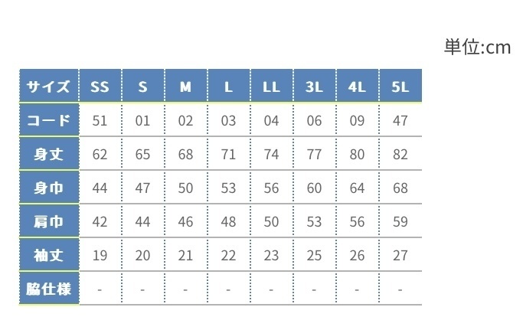Select the 肩巾 row label
Screen dimensions: 523x317
pyautogui.click(x=49, y=221)
